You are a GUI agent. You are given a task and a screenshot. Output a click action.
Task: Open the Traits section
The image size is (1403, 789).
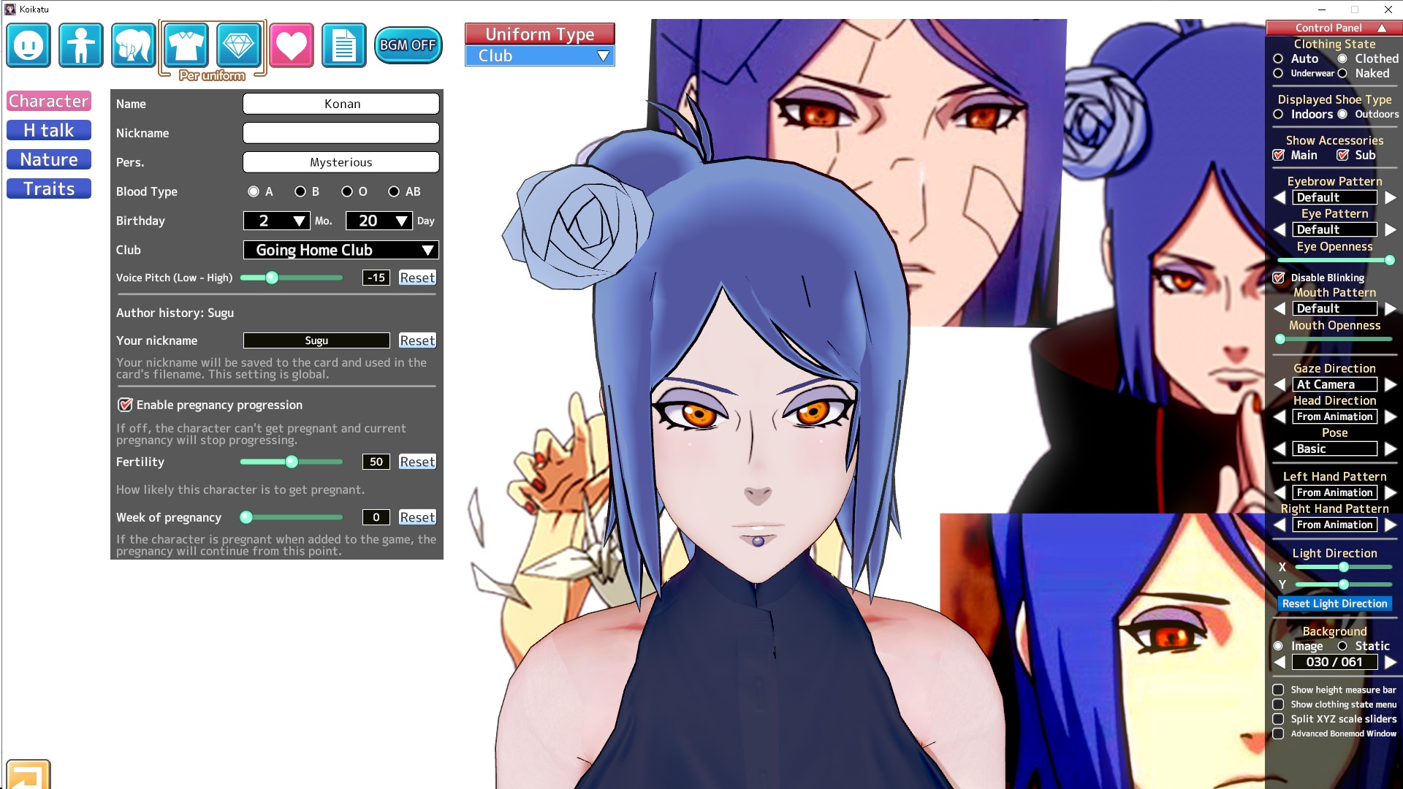pyautogui.click(x=49, y=188)
